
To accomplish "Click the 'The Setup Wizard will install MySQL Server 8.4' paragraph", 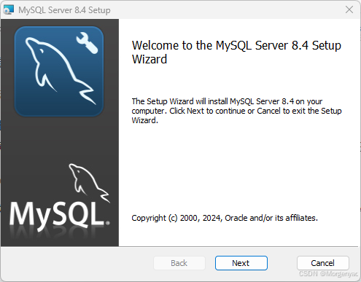I will 236,111.
